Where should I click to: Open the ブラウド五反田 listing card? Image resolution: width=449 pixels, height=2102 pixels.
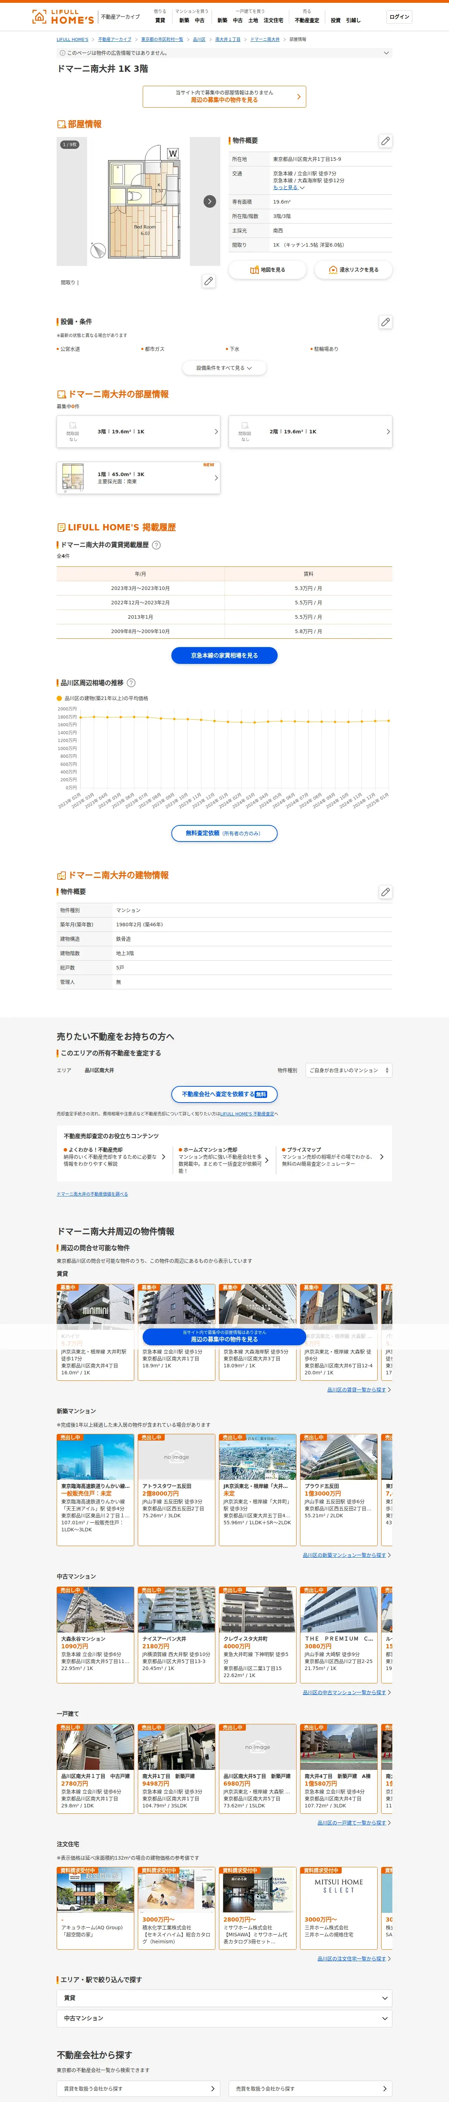click(339, 1489)
